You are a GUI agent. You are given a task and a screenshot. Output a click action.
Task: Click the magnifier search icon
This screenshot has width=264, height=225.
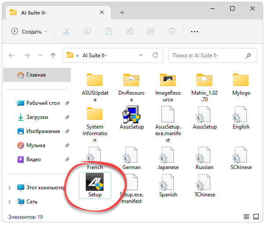[248, 55]
